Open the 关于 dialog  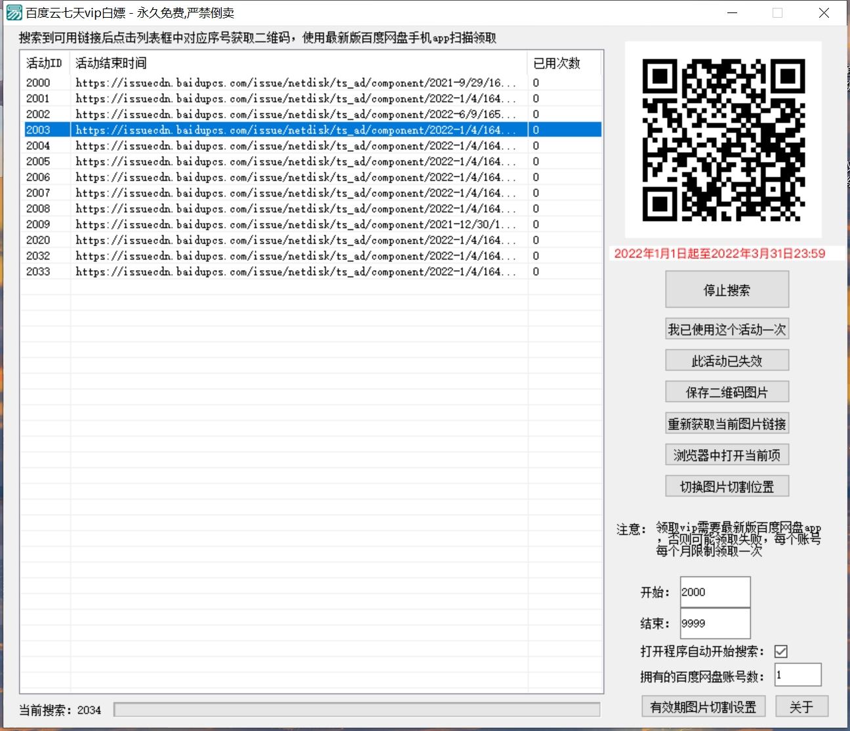tap(801, 707)
